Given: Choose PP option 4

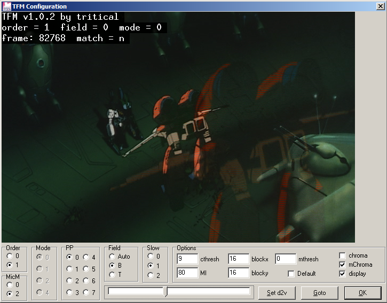Looking at the screenshot, I should tap(86, 257).
